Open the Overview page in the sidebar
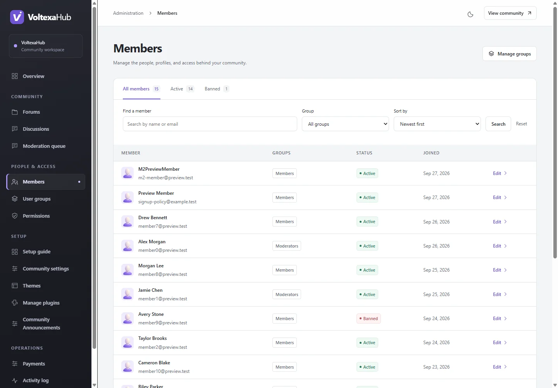 tap(46, 76)
